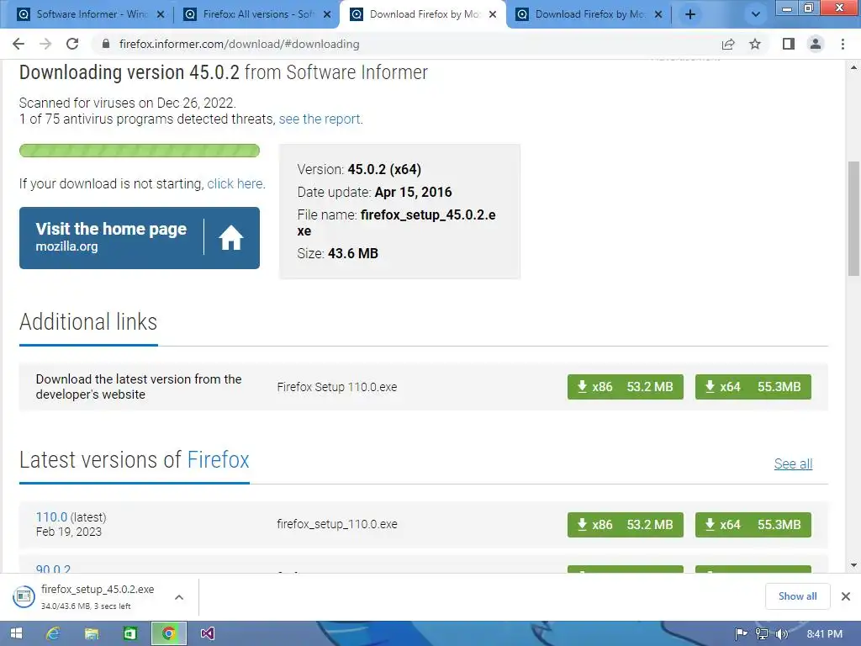This screenshot has width=861, height=646.
Task: Click scrollbar up arrow
Action: point(853,67)
